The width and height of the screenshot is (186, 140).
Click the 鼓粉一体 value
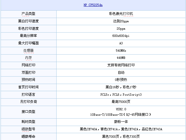pos(121,122)
